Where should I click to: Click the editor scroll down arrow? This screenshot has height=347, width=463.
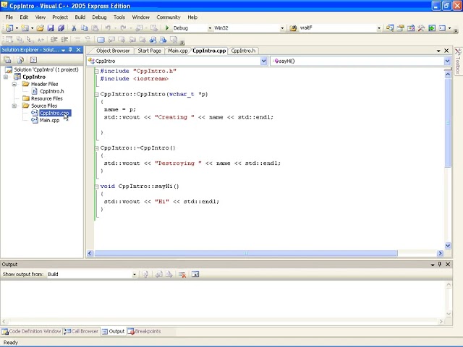pyautogui.click(x=448, y=246)
